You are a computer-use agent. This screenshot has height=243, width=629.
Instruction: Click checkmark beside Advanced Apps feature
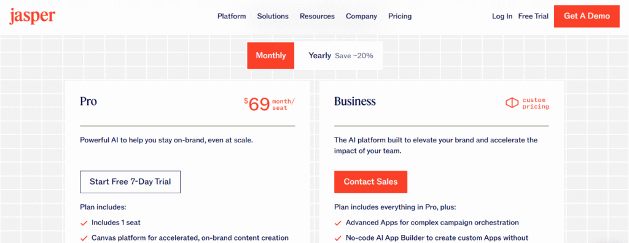[338, 223]
